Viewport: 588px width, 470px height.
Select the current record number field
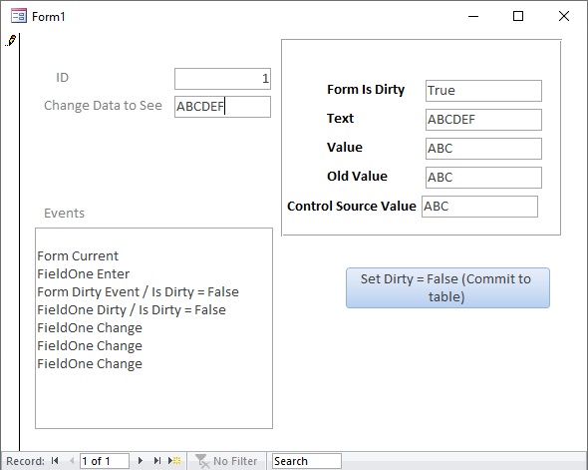[x=105, y=461]
